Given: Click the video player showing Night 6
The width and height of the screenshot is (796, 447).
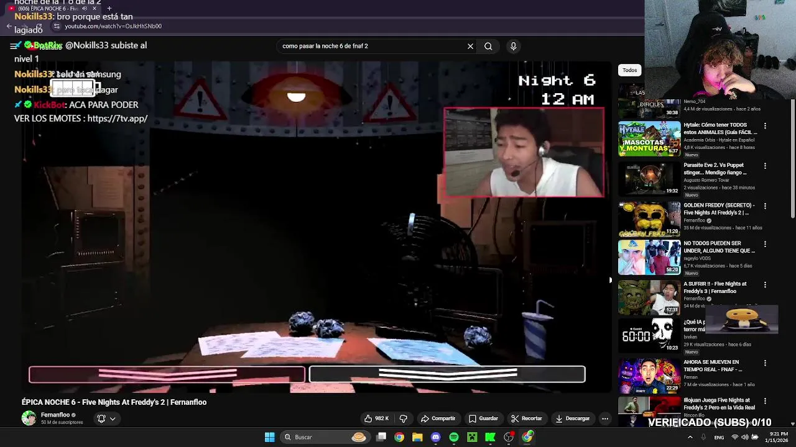Looking at the screenshot, I should tap(317, 227).
